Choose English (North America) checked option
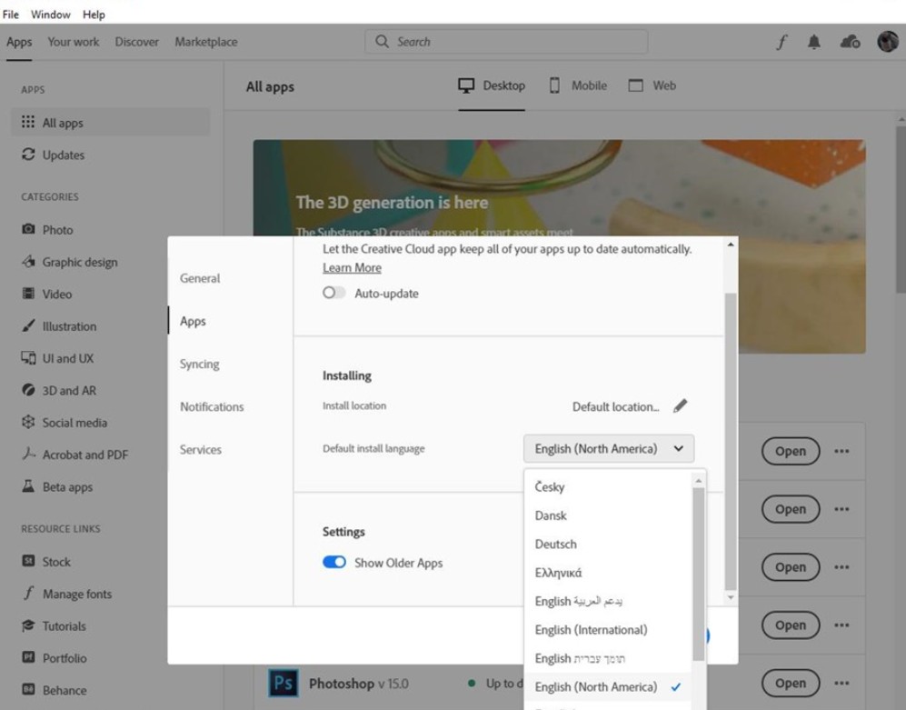 pos(607,687)
